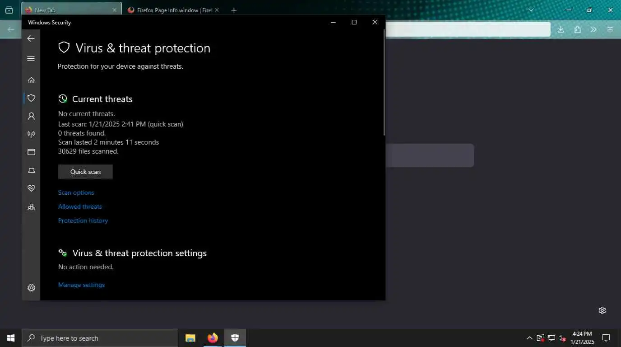Open a new browser tab with plus

[x=234, y=10]
